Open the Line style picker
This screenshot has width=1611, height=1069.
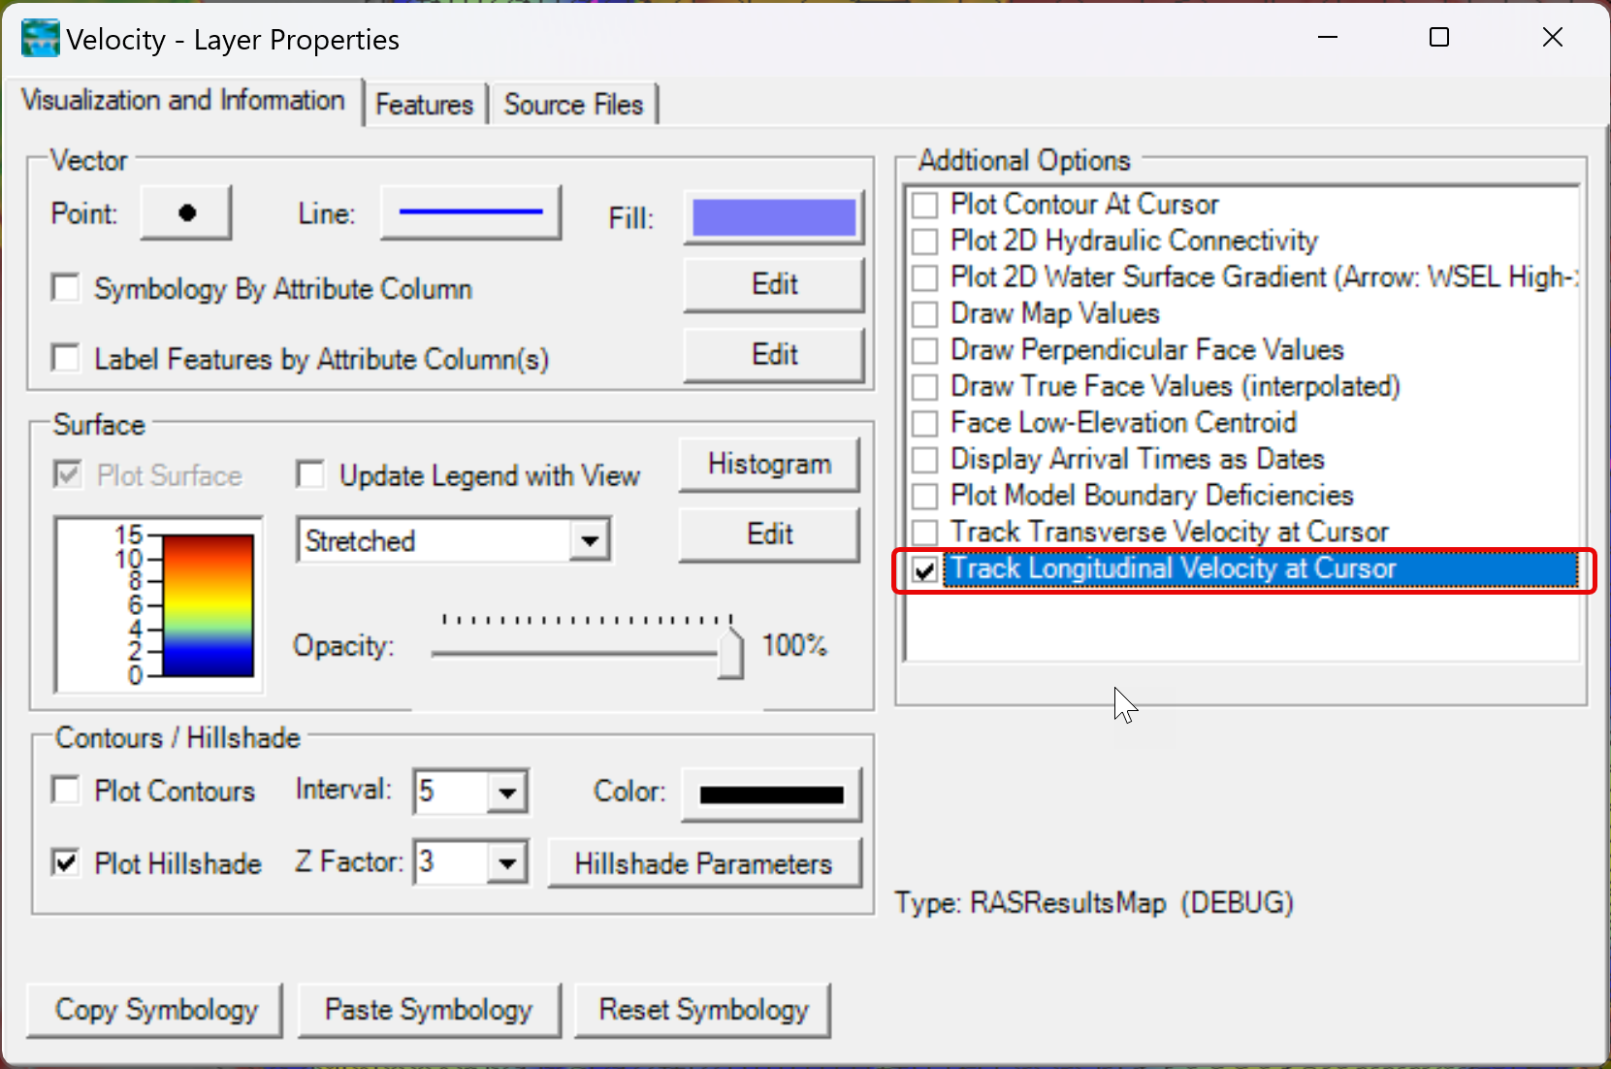coord(470,213)
